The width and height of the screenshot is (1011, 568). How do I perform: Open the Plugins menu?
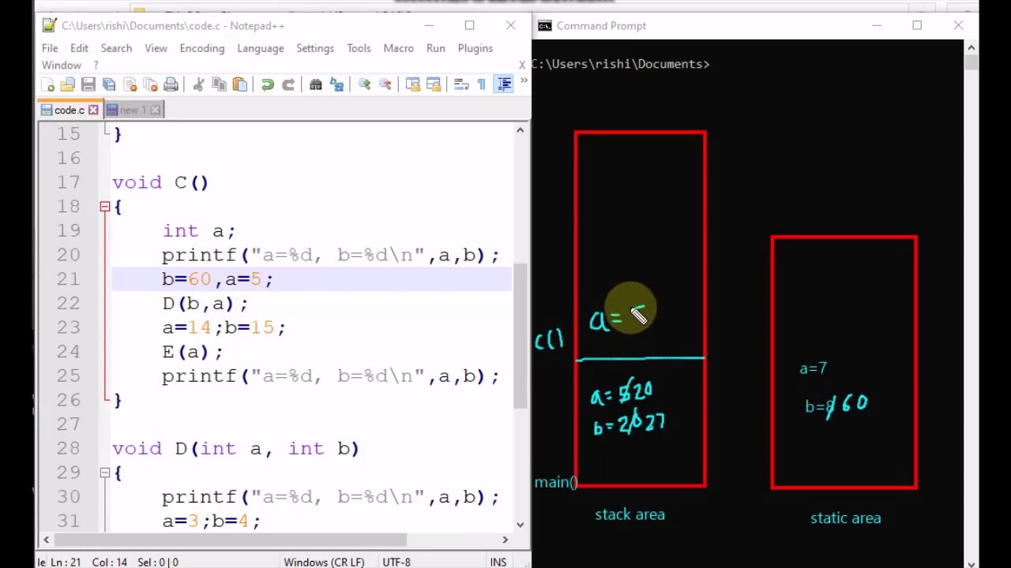475,48
